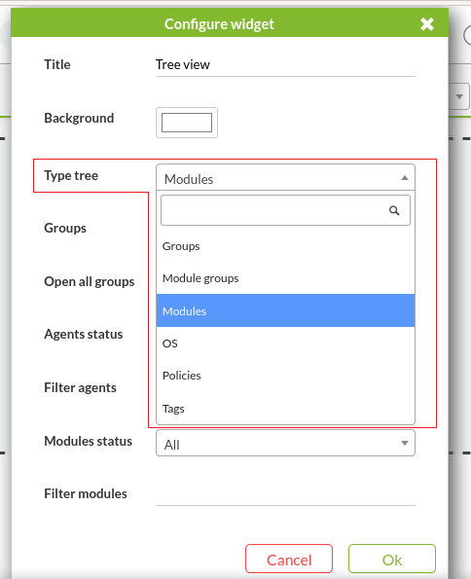Viewport: 471px width, 579px height.
Task: Click the dropdown search input box
Action: [x=285, y=210]
